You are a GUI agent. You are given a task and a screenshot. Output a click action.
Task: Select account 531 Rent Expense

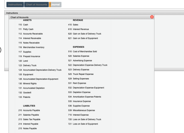[77, 83]
